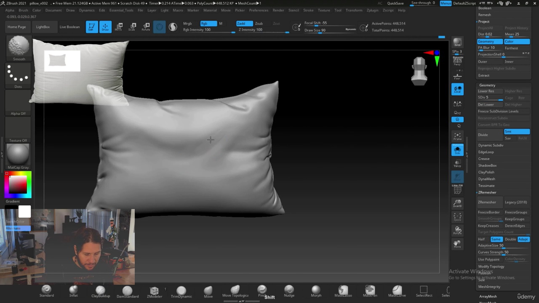Select the SelectRect brush
This screenshot has width=539, height=303.
click(x=424, y=291)
